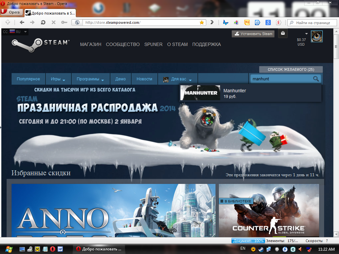Click the orange media player tray icon

point(253,249)
